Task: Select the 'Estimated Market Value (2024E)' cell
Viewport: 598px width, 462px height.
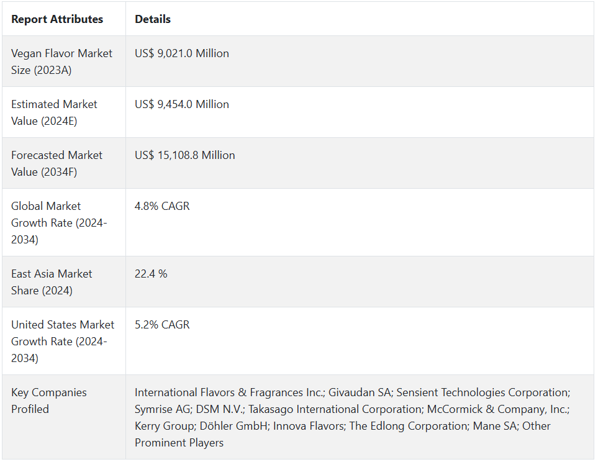Action: point(55,112)
